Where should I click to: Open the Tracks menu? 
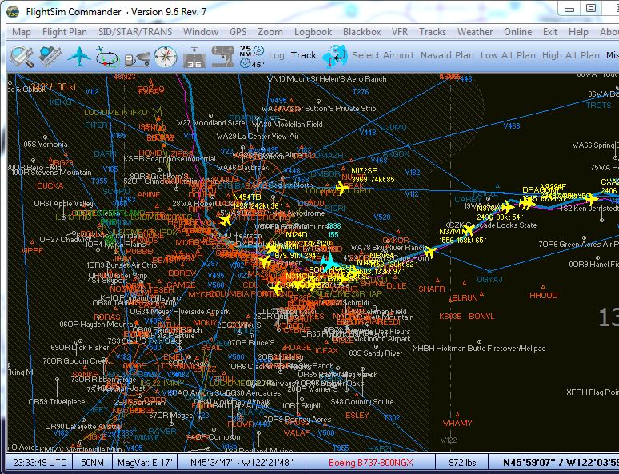tap(433, 32)
